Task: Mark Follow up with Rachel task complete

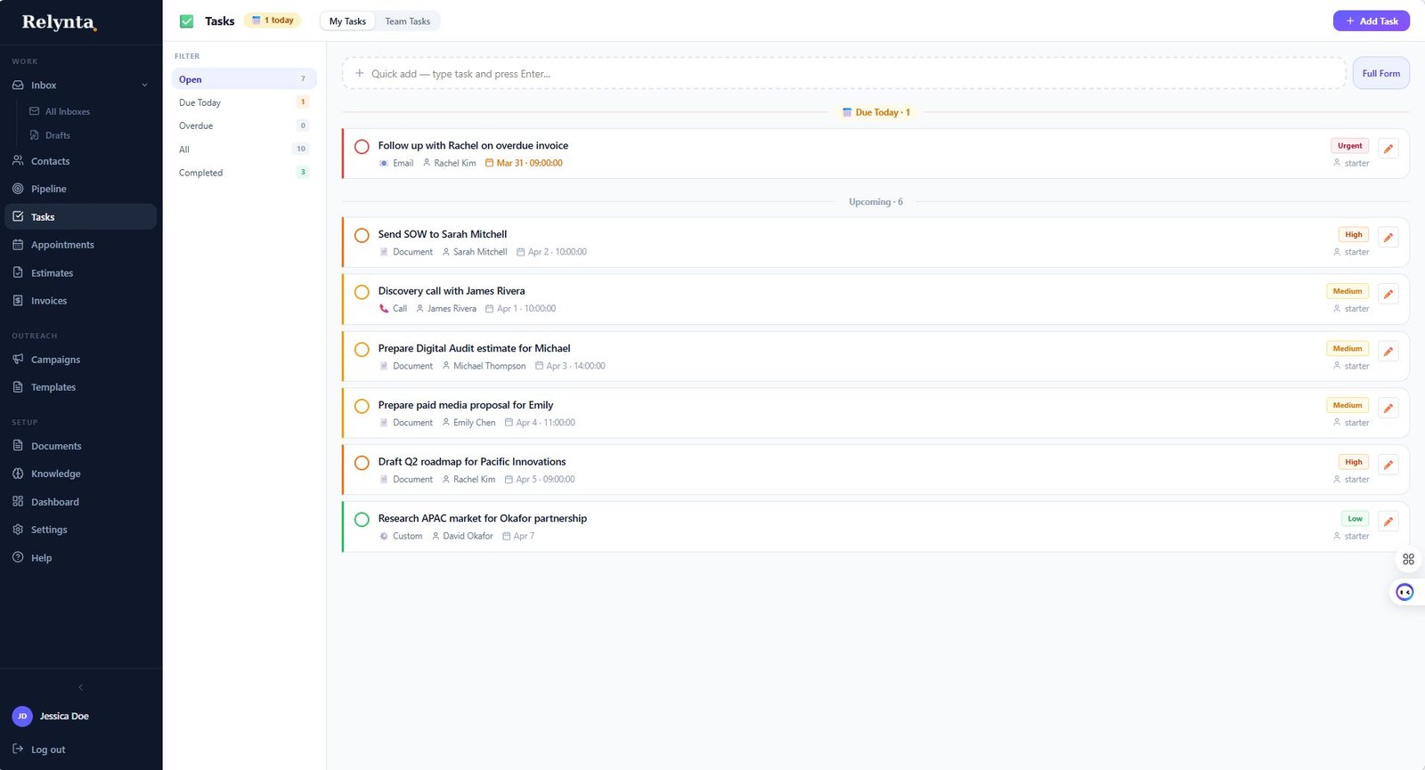Action: coord(362,147)
